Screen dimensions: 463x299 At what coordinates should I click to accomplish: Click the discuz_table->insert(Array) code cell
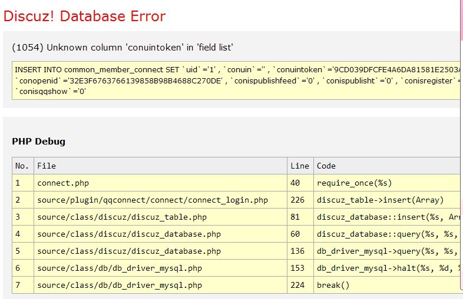[380, 200]
